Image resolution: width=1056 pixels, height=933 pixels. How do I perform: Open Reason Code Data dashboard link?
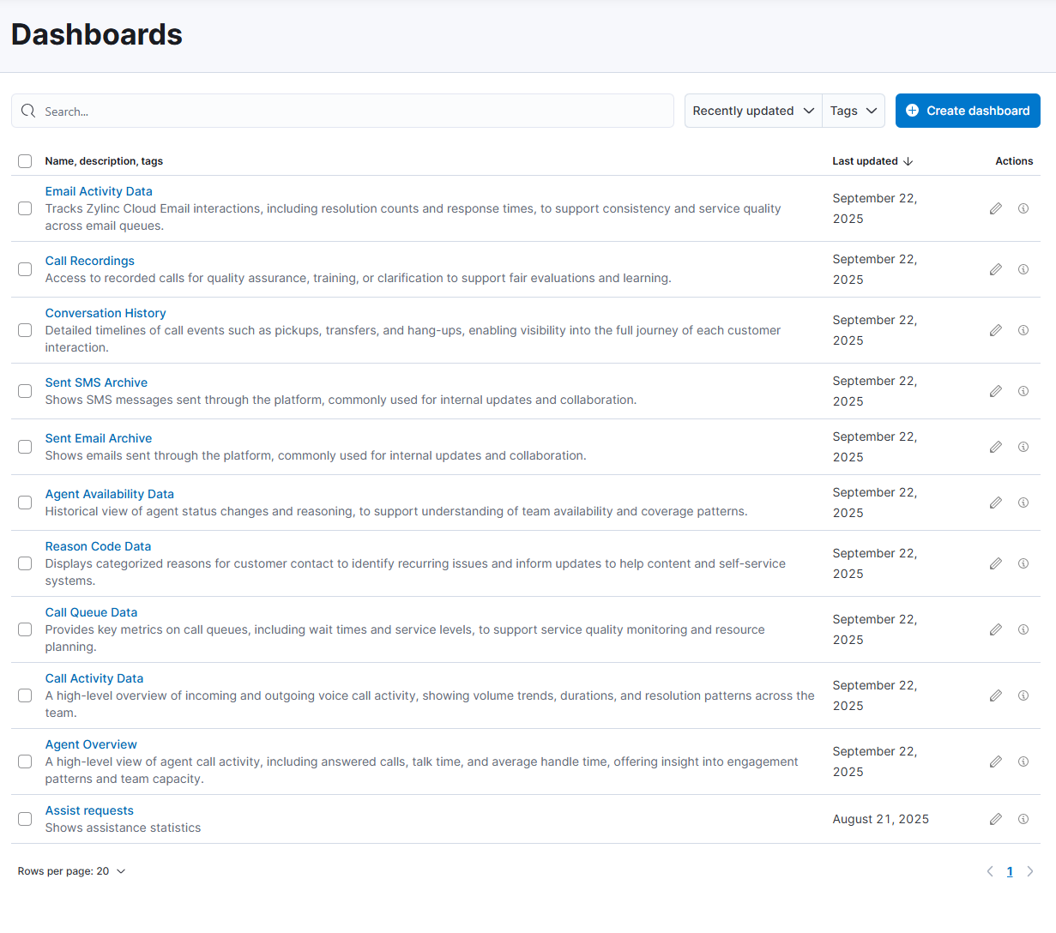[x=98, y=546]
